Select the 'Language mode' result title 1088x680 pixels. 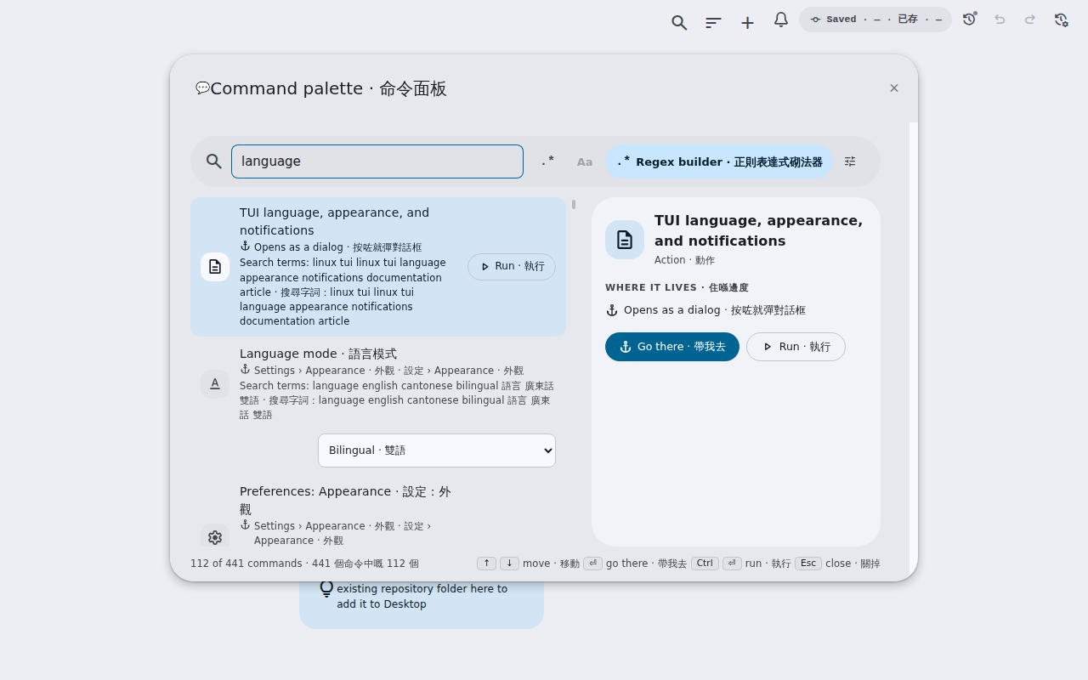[318, 354]
